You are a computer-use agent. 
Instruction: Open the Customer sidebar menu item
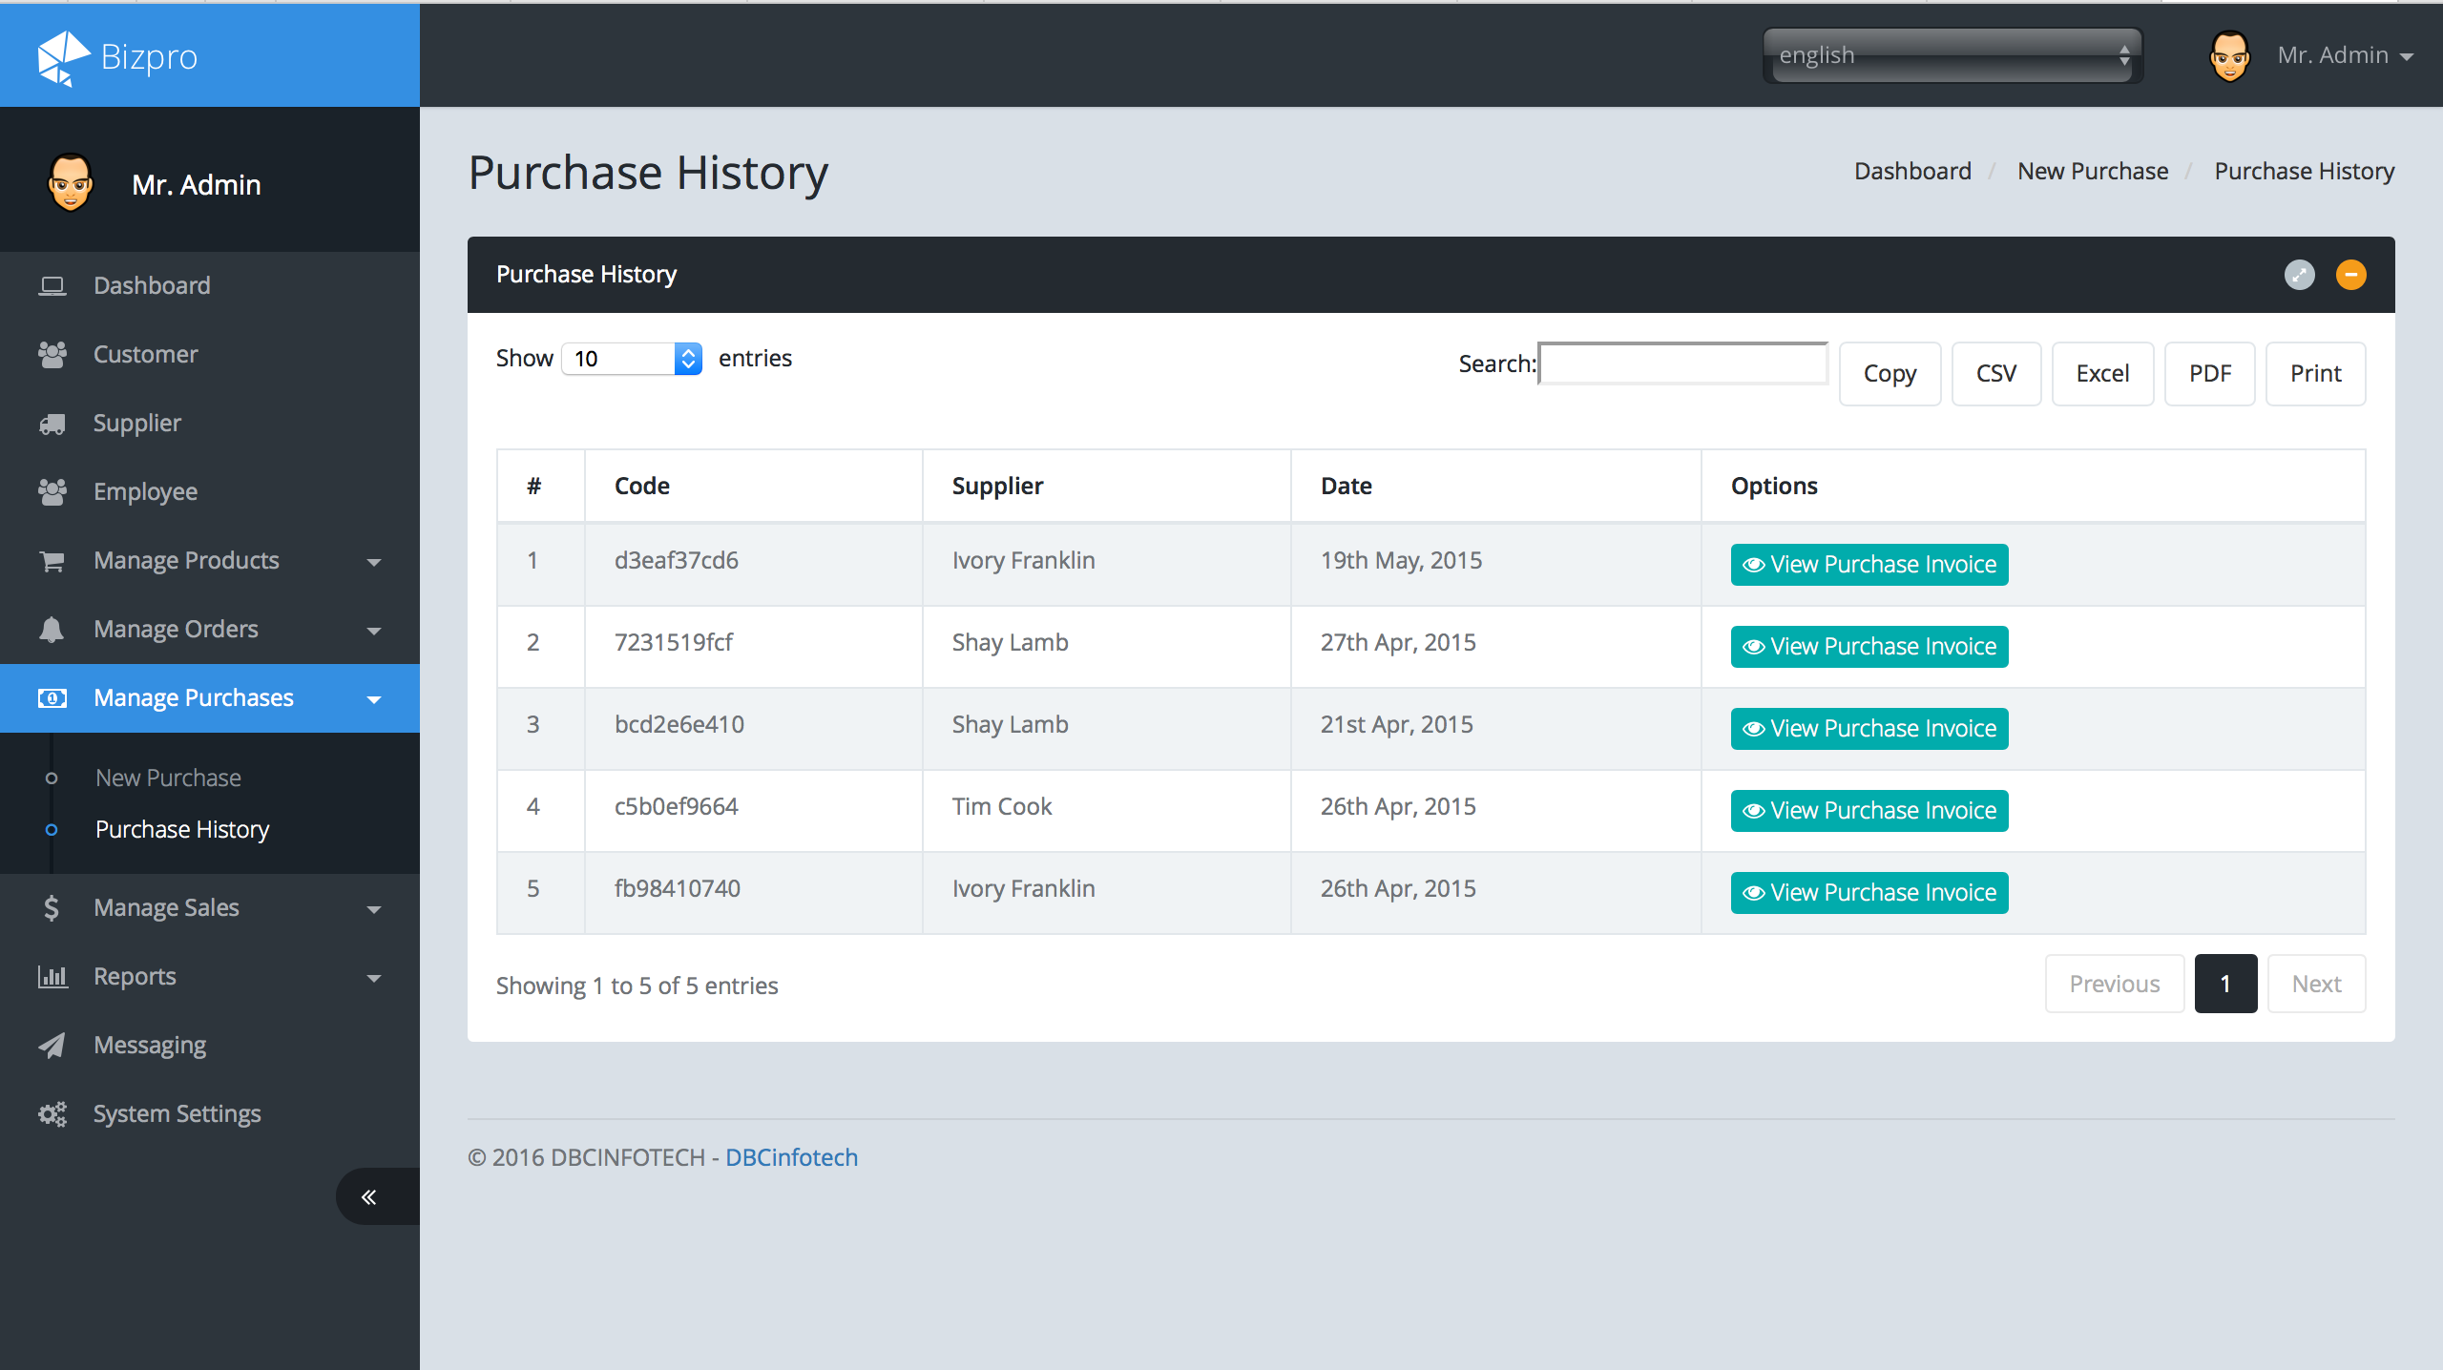[x=145, y=355]
